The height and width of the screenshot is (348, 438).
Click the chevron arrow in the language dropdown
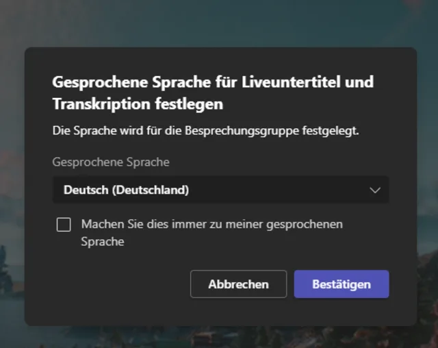click(374, 190)
